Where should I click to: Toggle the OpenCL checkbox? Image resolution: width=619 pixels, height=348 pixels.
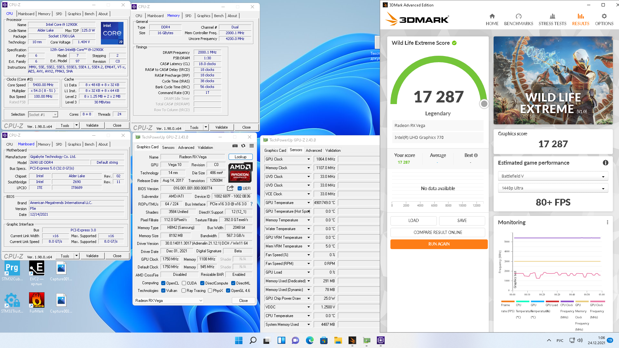163,283
